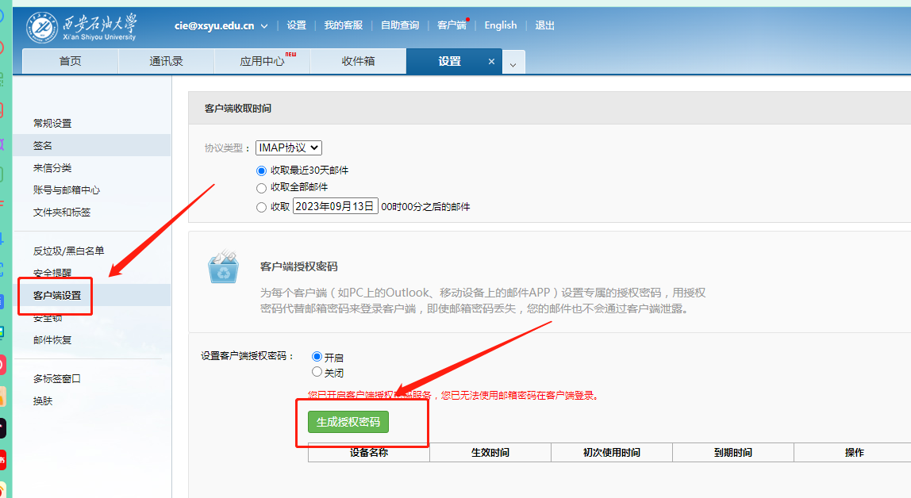Click the 生效时间 column header
The height and width of the screenshot is (498, 911).
pyautogui.click(x=490, y=453)
